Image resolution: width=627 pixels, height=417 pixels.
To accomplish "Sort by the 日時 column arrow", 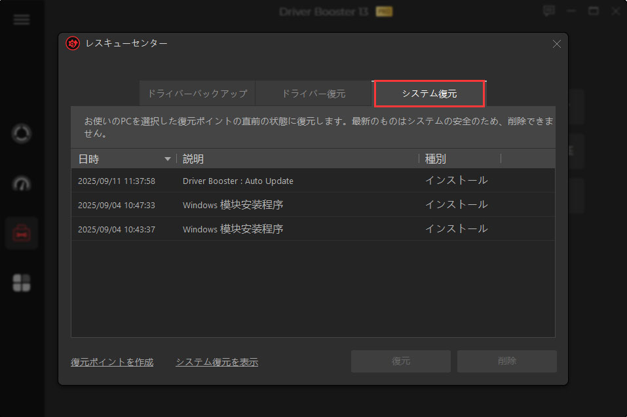I will point(168,159).
